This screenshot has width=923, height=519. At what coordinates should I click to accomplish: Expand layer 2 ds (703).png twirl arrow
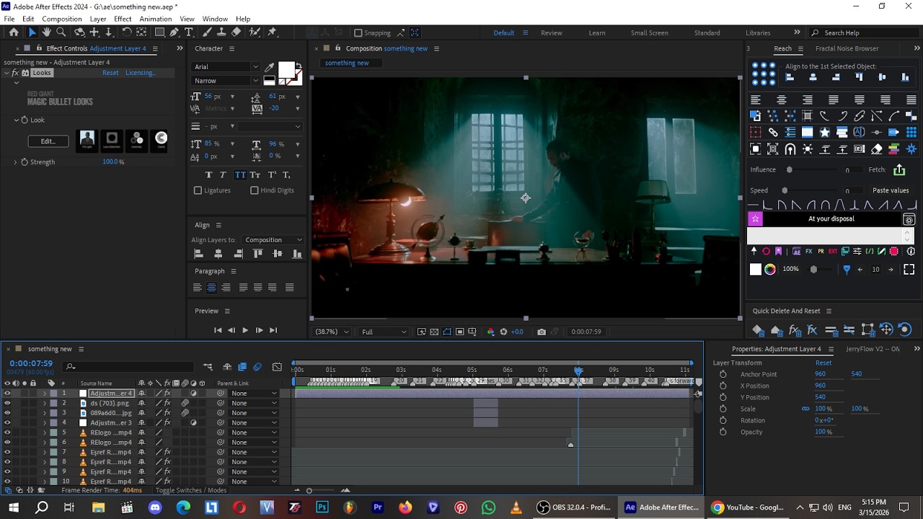pyautogui.click(x=45, y=403)
